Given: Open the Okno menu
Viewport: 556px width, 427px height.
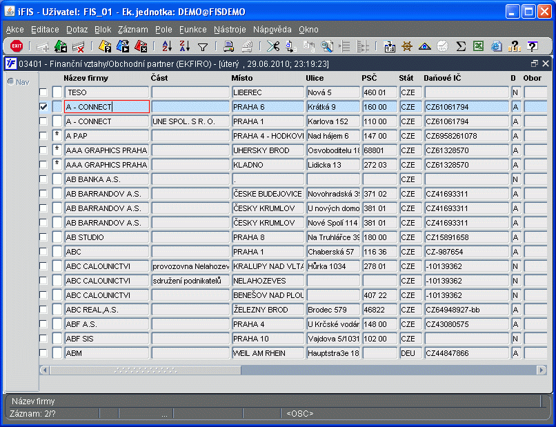Looking at the screenshot, I should pos(308,30).
